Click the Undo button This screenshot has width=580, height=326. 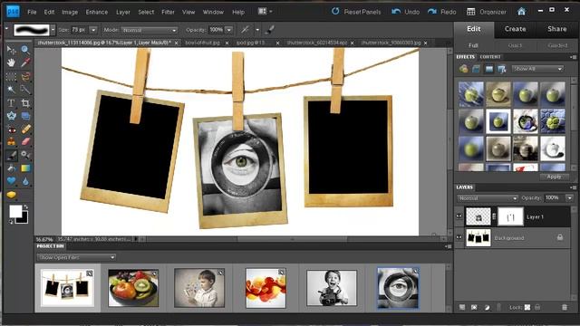point(405,12)
